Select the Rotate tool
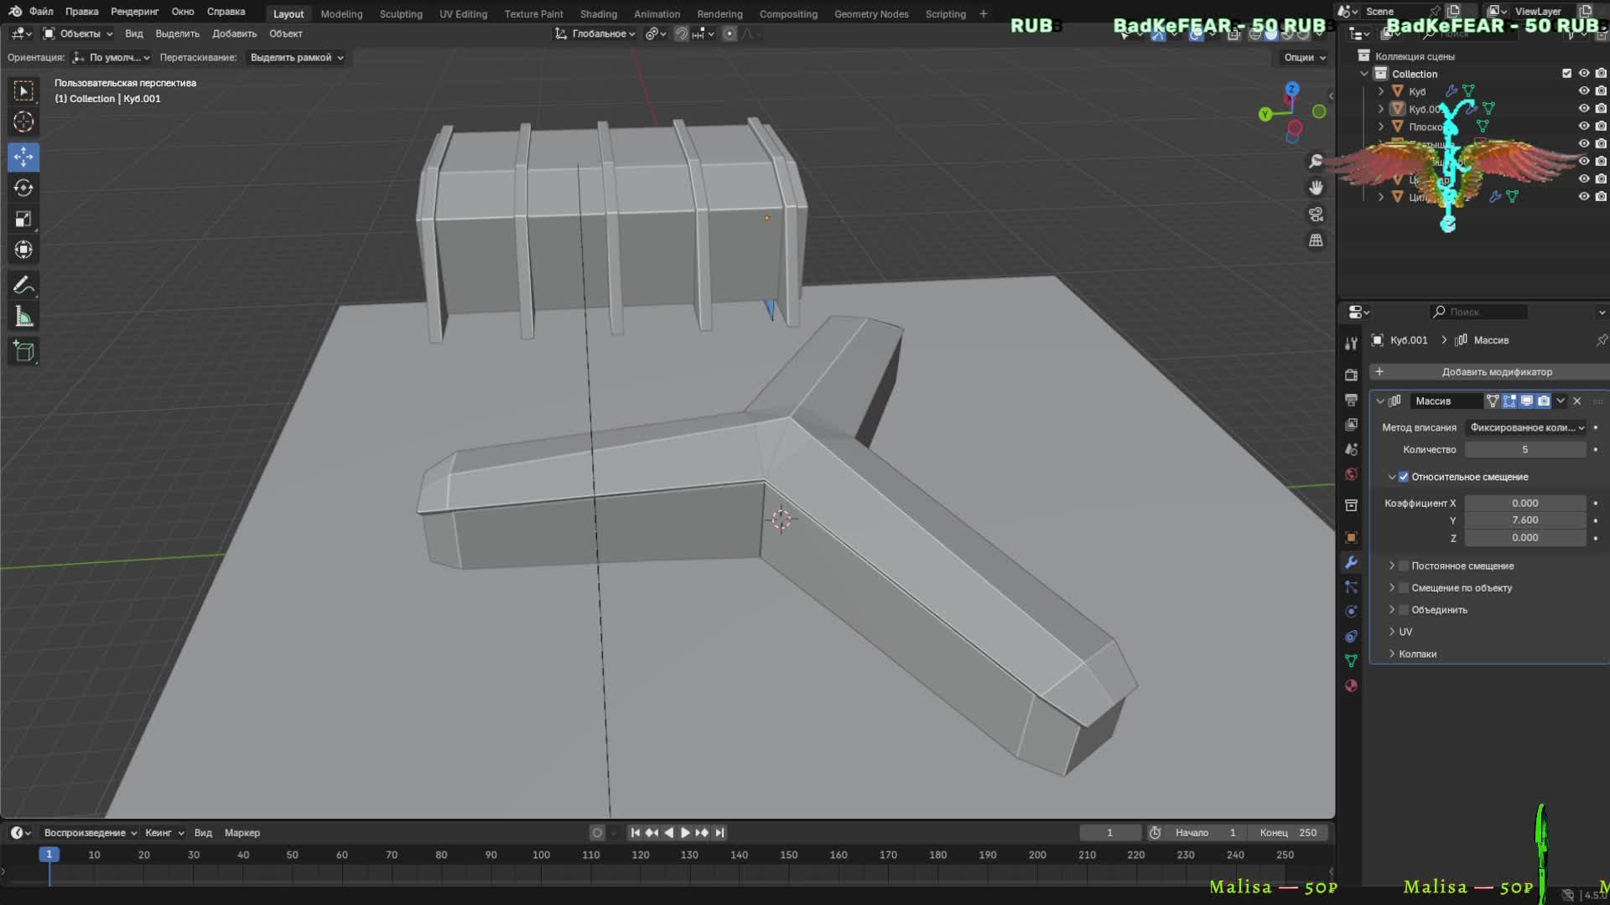Viewport: 1610px width, 905px height. 23,188
